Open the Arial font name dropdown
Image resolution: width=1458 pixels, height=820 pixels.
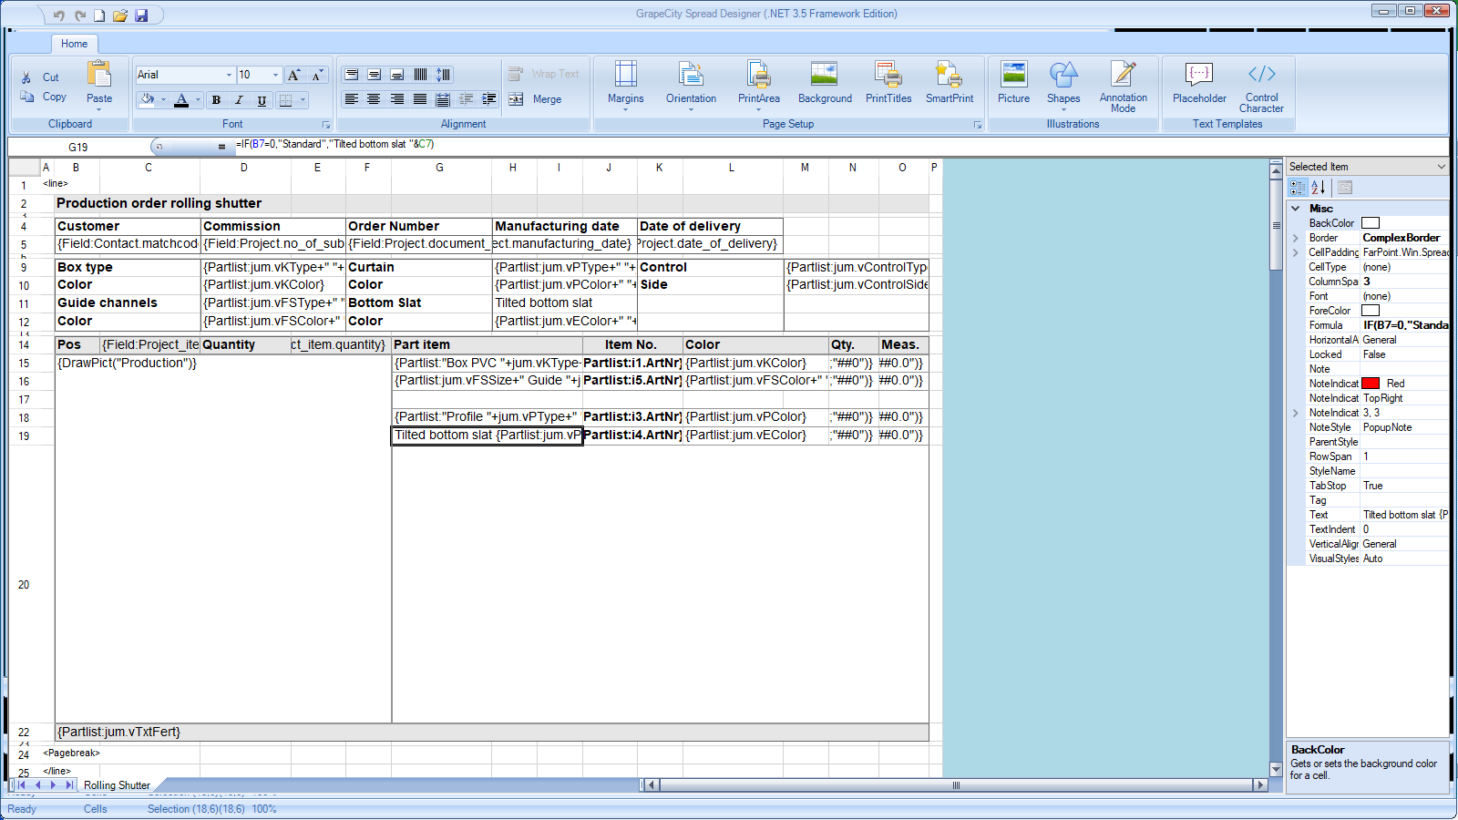[x=229, y=75]
